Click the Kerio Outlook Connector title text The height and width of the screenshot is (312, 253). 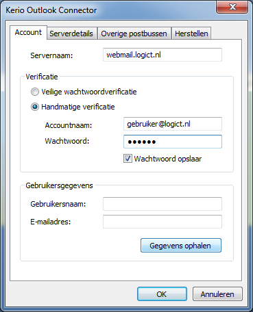51,10
